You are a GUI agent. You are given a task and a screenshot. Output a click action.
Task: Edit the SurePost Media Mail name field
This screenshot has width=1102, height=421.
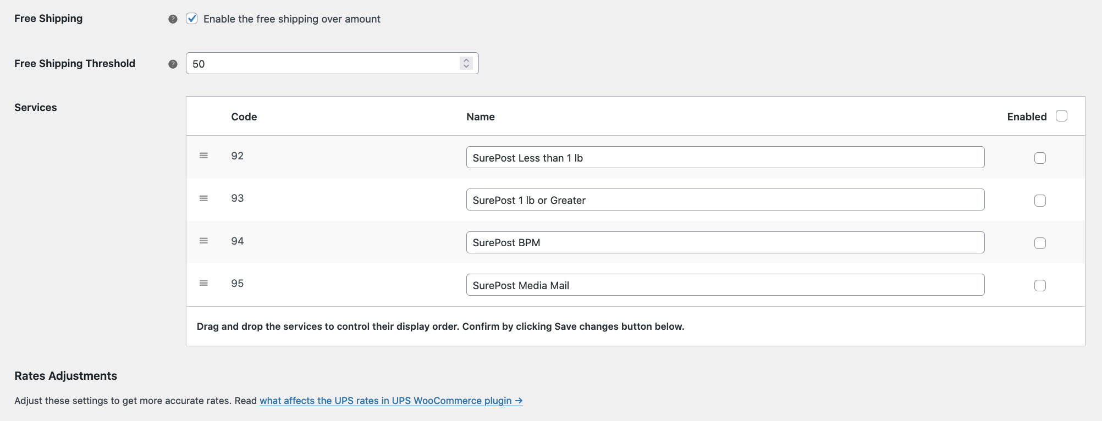(x=725, y=285)
